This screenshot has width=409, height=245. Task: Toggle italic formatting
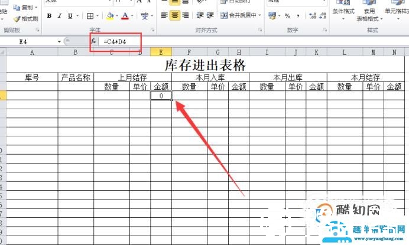pos(60,15)
